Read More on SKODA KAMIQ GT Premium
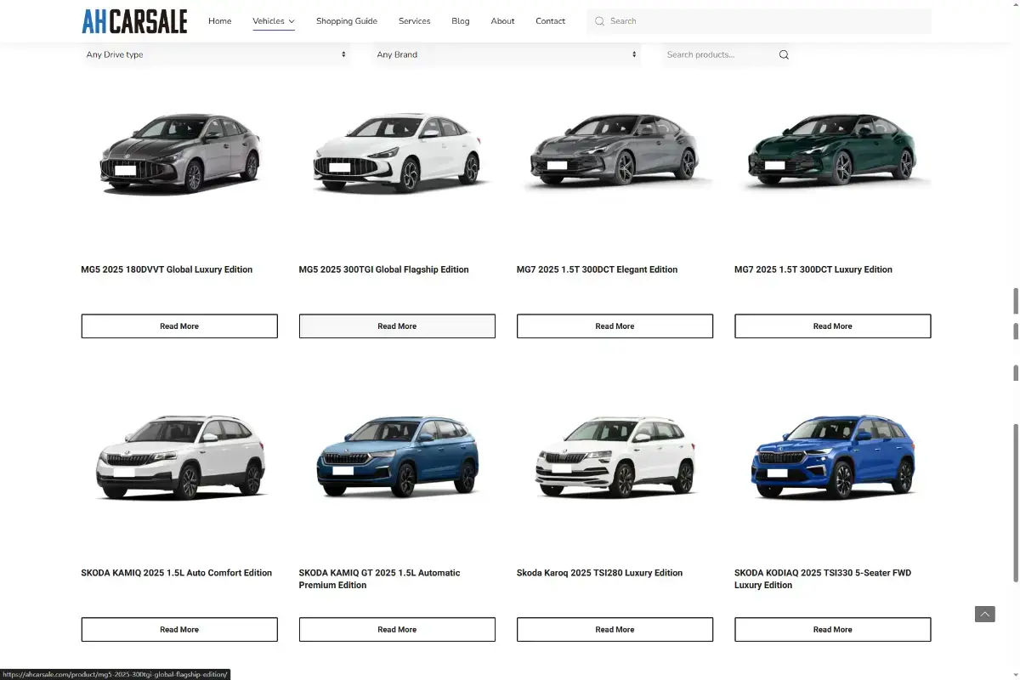Viewport: 1020px width, 680px height. click(397, 630)
